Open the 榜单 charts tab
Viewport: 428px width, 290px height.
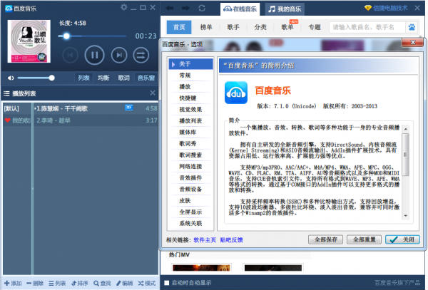206,27
